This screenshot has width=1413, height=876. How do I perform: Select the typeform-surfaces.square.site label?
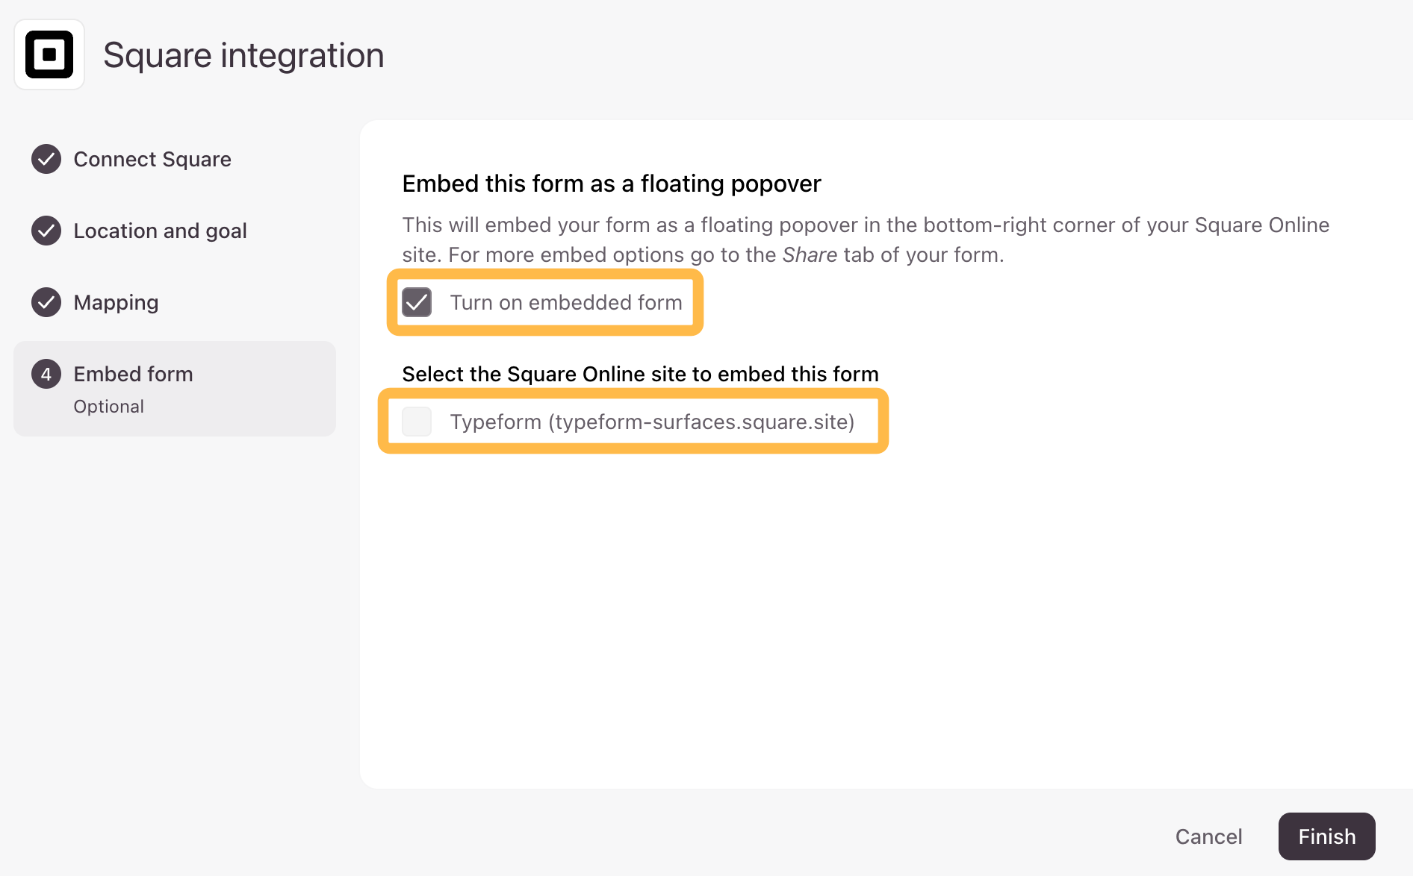(x=652, y=422)
